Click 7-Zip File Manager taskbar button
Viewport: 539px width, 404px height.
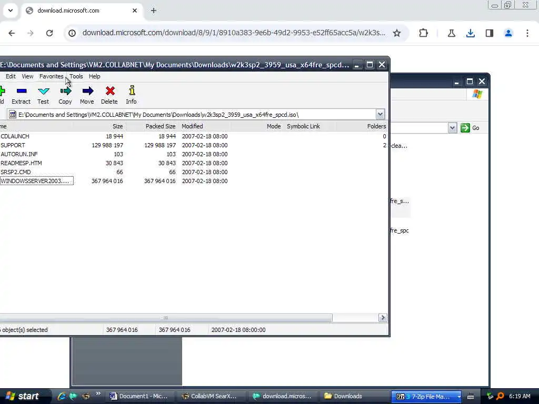pyautogui.click(x=426, y=397)
